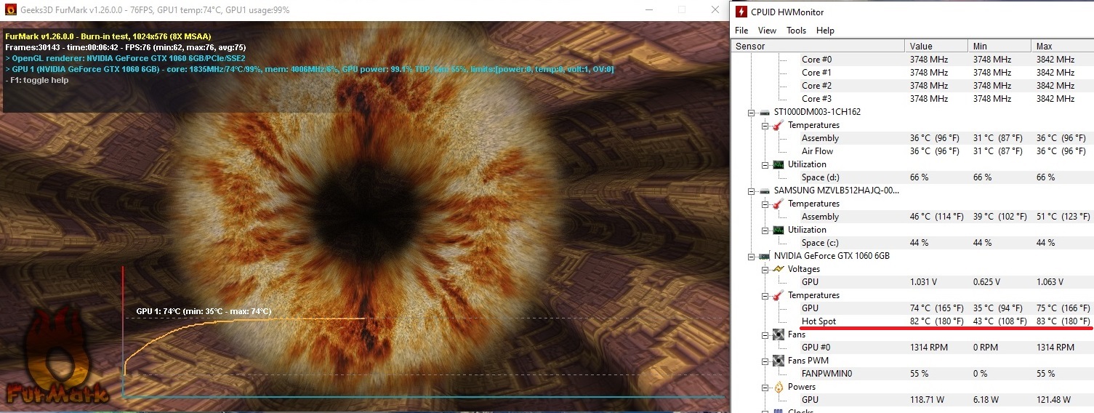
Task: Click the Fans PWM group icon
Action: pos(778,361)
